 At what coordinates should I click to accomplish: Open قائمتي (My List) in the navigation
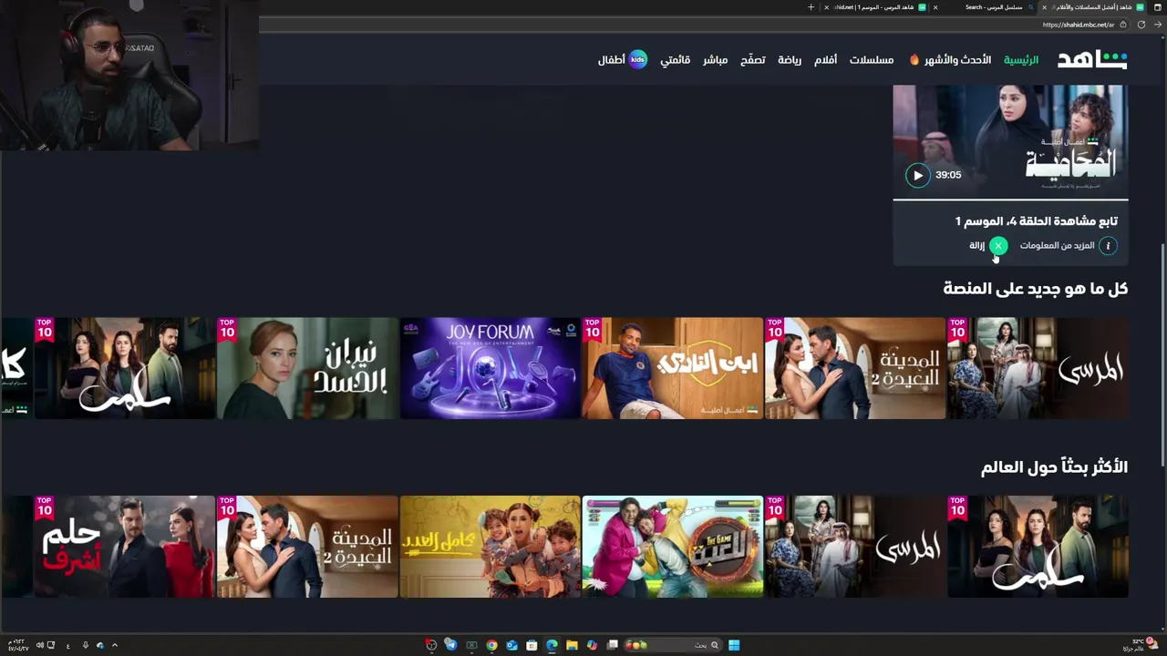[x=675, y=60]
